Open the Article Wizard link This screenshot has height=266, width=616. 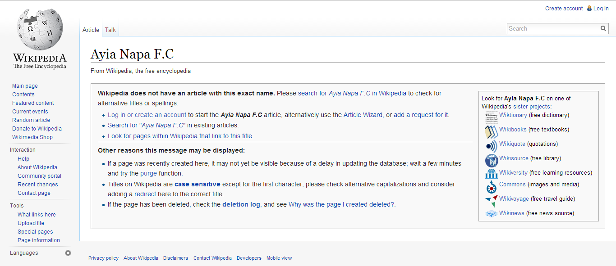tap(363, 115)
